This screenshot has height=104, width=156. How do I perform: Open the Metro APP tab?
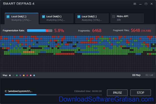coord(127,18)
